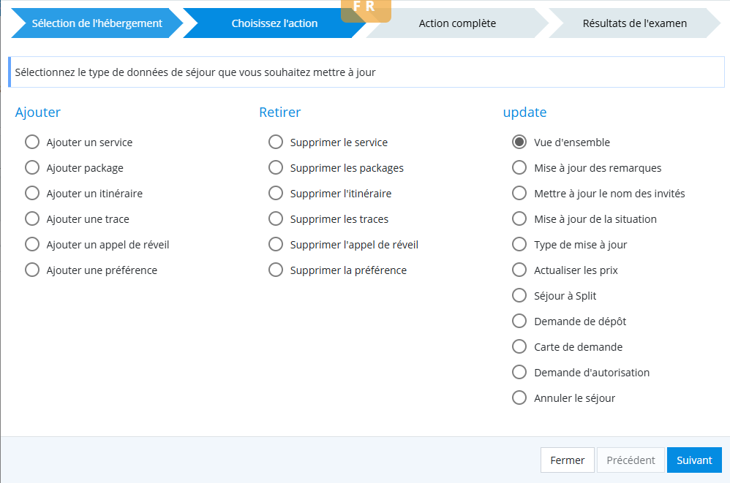Choose 'Supprimer le service' option
This screenshot has width=730, height=483.
point(276,142)
